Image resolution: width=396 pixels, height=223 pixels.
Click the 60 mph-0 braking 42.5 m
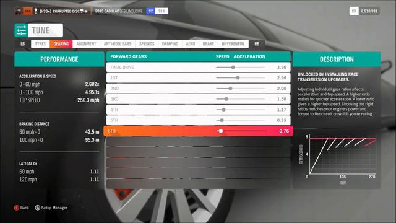click(x=92, y=132)
